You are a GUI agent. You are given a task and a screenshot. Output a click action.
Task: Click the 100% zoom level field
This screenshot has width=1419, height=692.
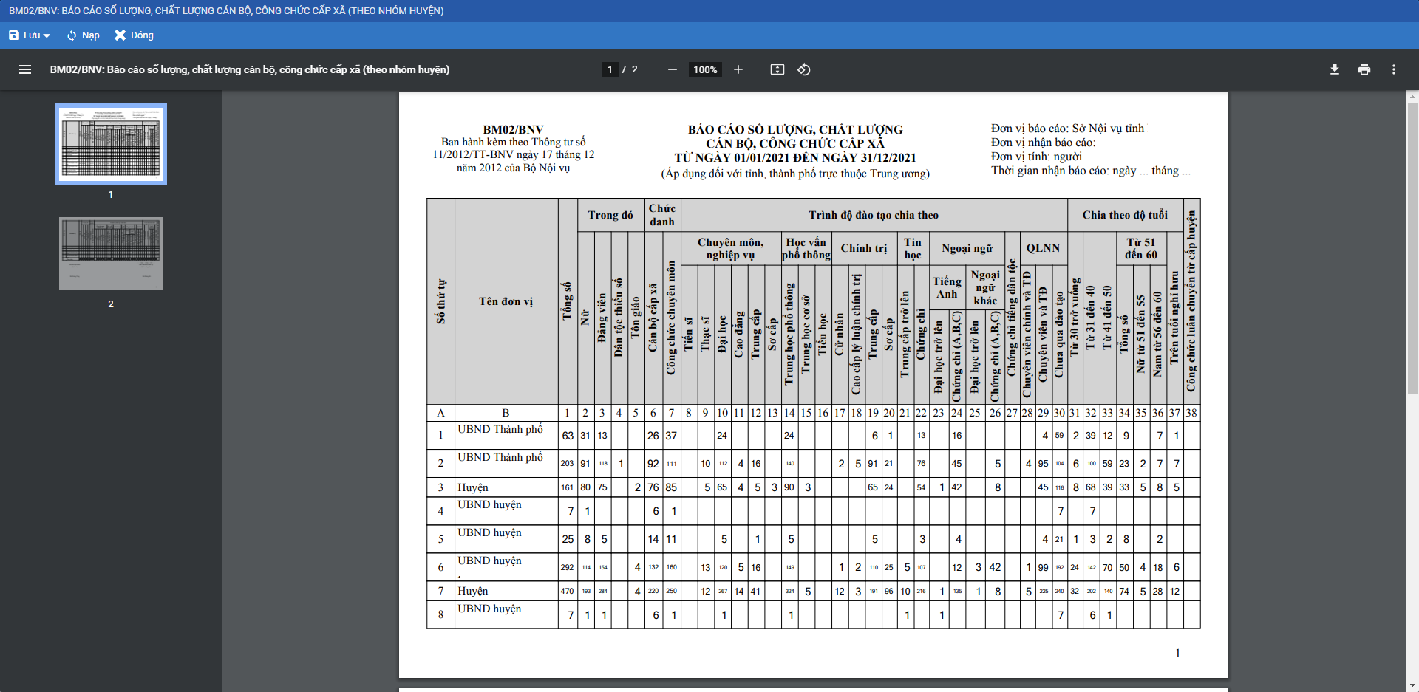[705, 69]
